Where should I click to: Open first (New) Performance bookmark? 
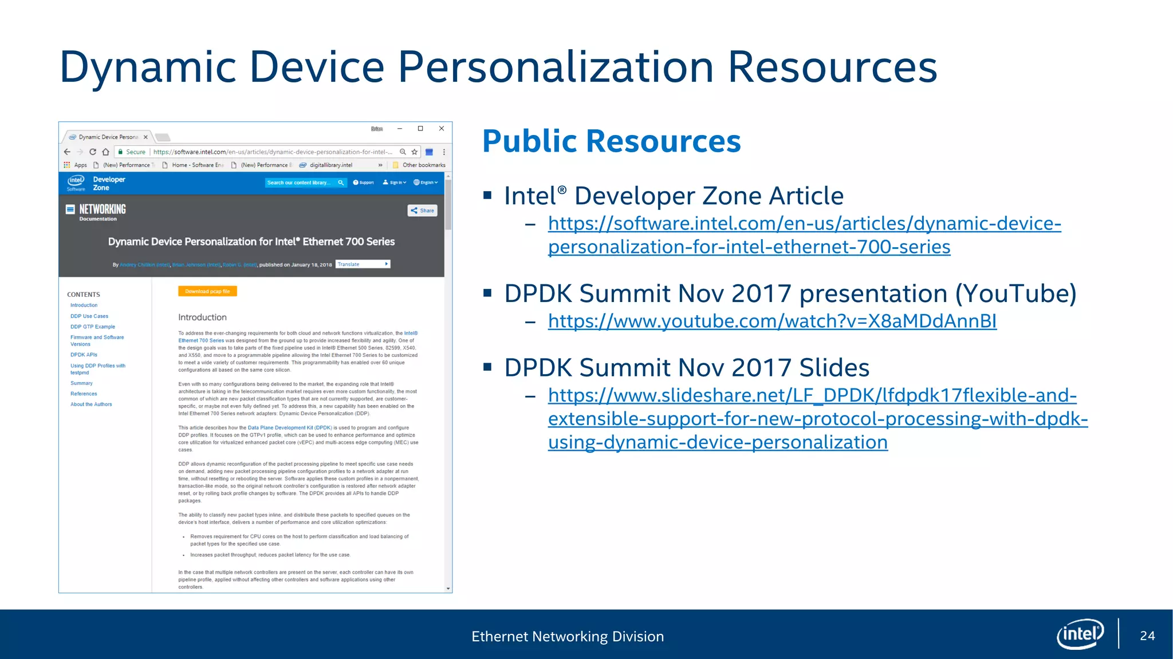tap(124, 165)
